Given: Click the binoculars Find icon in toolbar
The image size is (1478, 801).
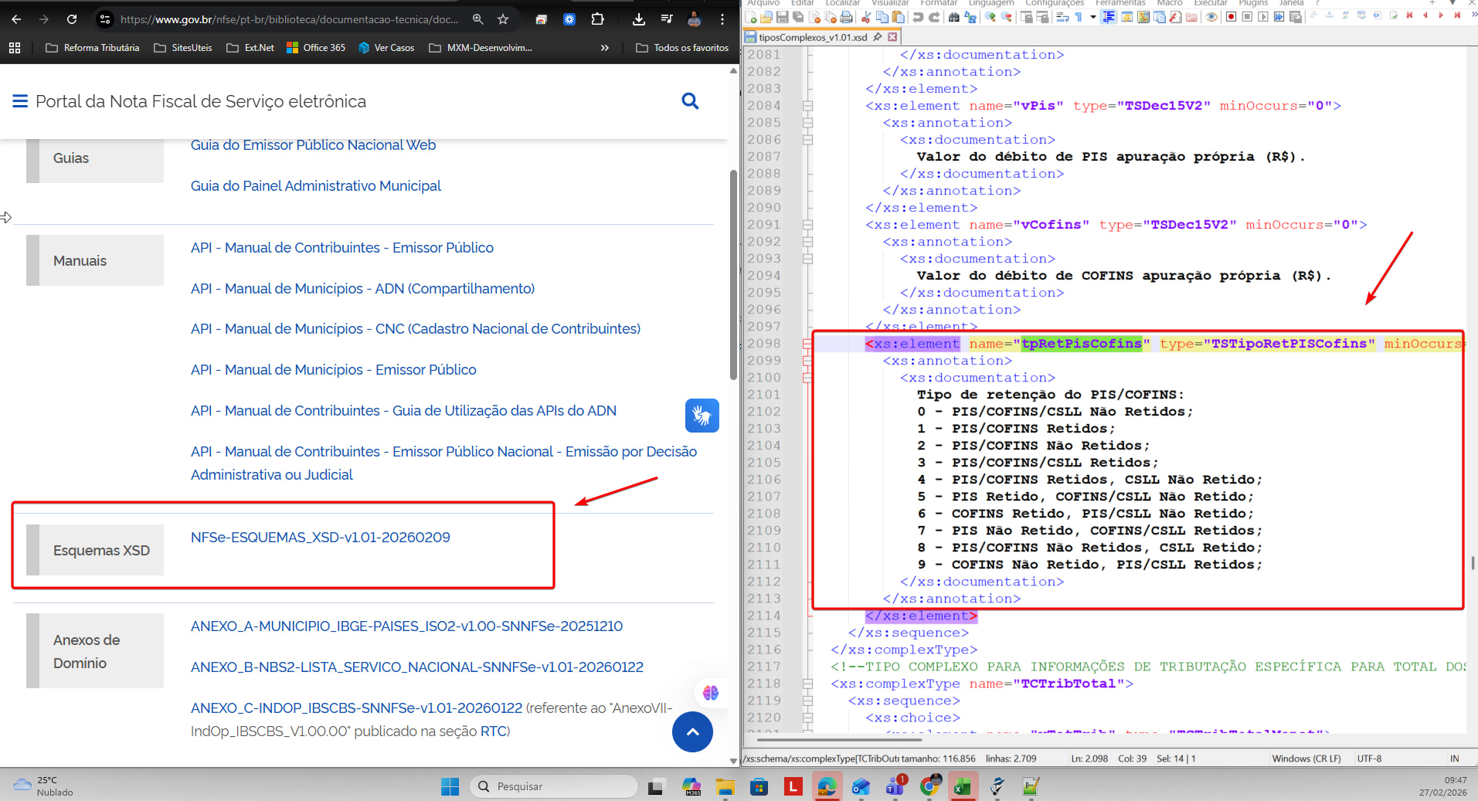Looking at the screenshot, I should [x=953, y=17].
